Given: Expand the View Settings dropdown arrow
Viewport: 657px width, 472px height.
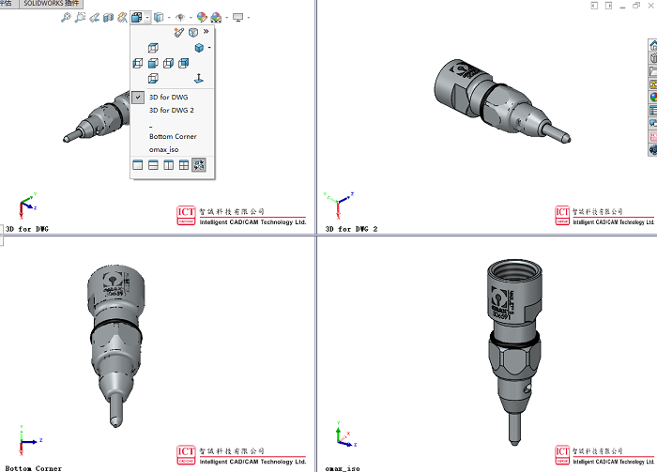Looking at the screenshot, I should coord(249,18).
